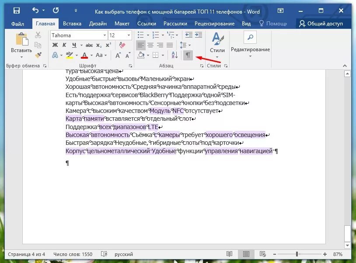This screenshot has height=263, width=356.
Task: Center the text
Action: point(150,45)
